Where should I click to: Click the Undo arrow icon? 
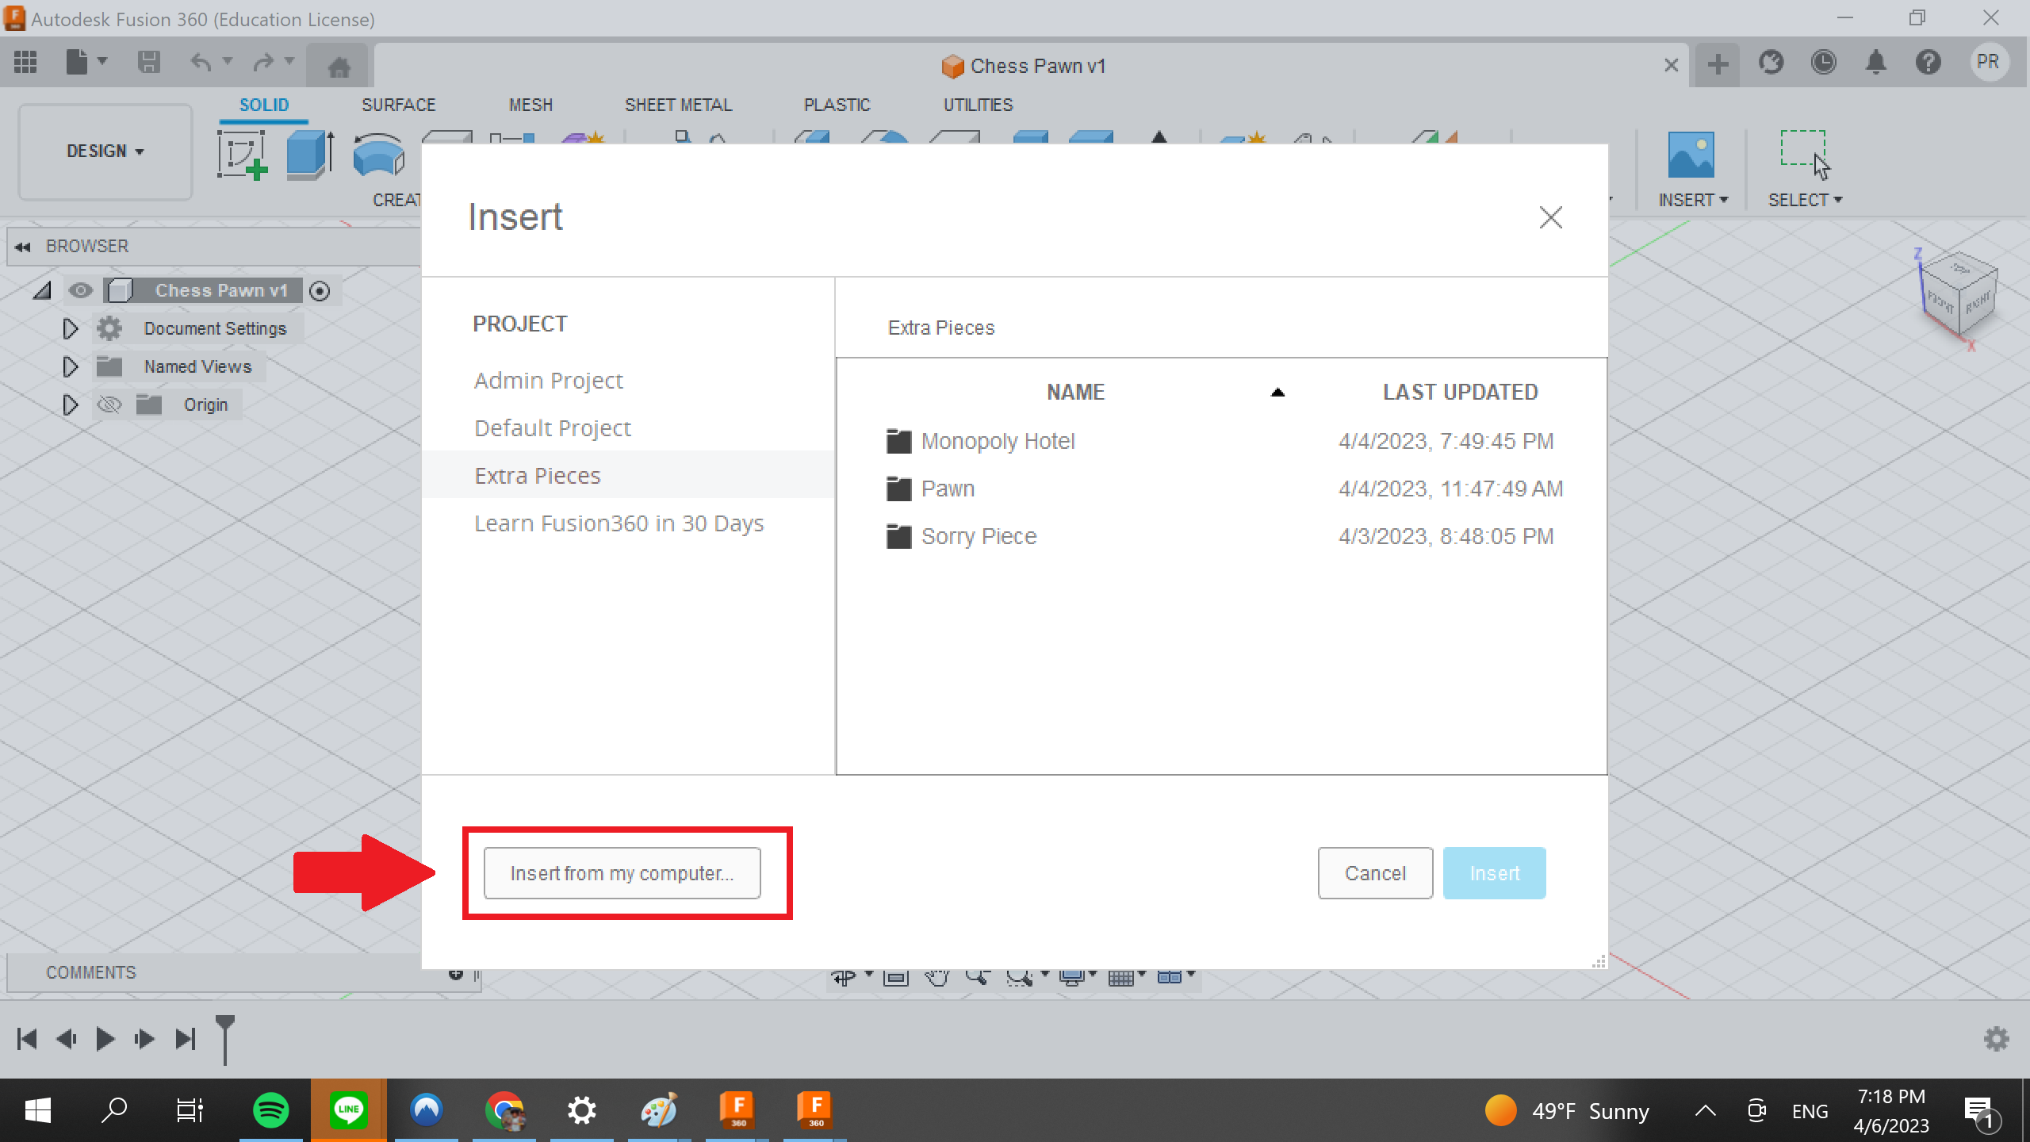click(x=201, y=62)
